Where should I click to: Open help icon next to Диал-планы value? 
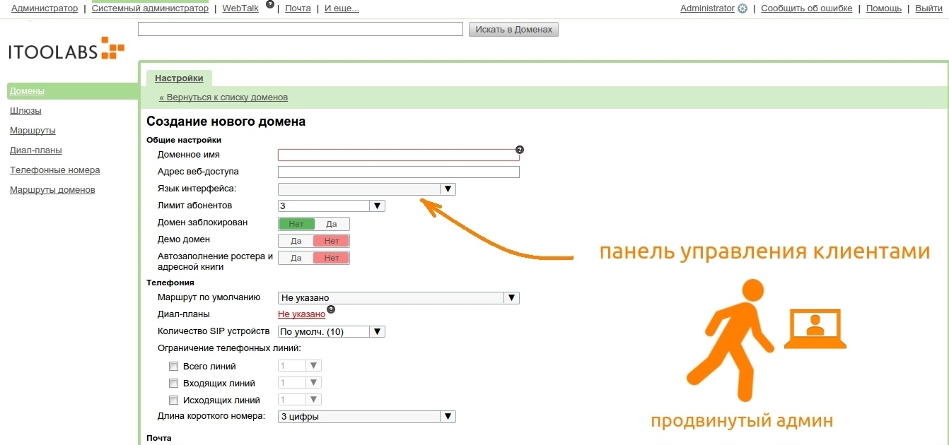coord(331,309)
